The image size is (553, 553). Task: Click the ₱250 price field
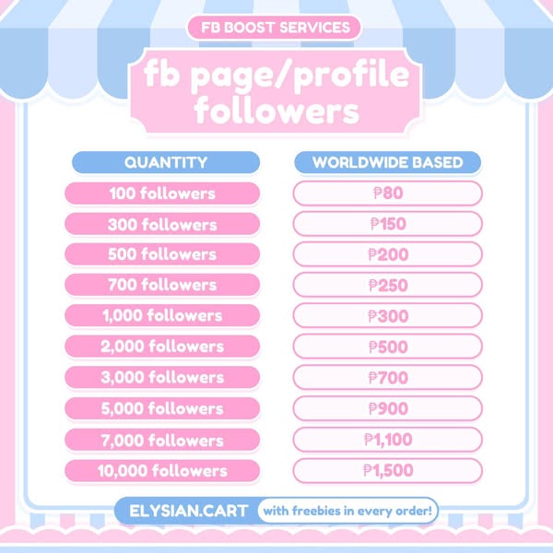coord(387,285)
